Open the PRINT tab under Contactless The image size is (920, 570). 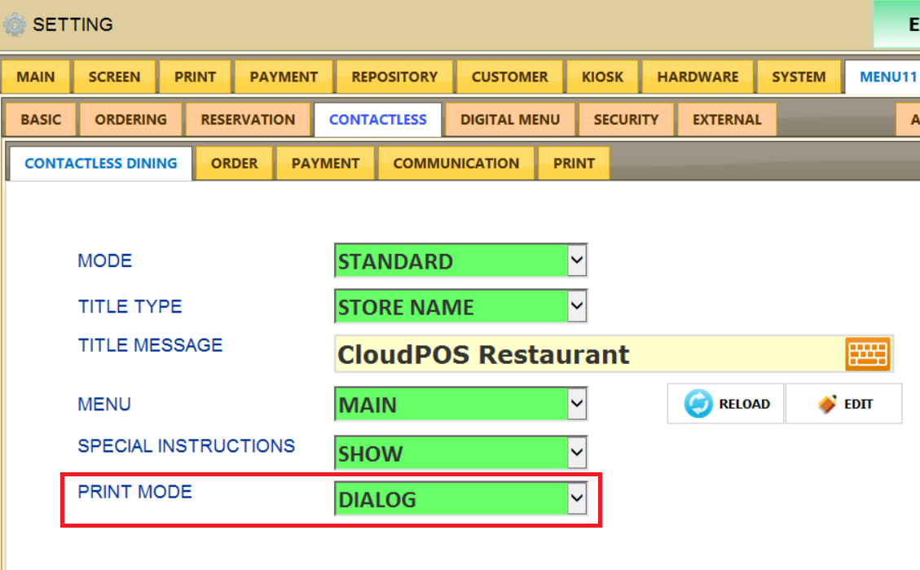574,163
